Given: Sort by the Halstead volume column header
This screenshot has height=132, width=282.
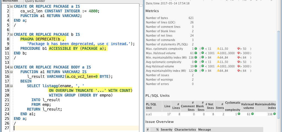Looking at the screenshot, I should tap(248, 106).
